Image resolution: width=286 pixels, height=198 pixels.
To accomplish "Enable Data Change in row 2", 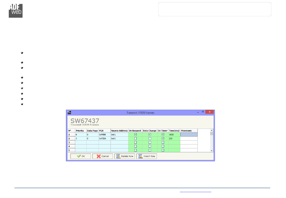I will click(150, 139).
